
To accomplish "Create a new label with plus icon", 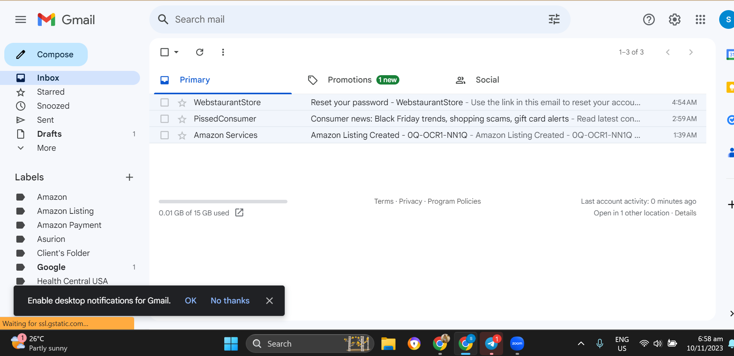I will 129,177.
